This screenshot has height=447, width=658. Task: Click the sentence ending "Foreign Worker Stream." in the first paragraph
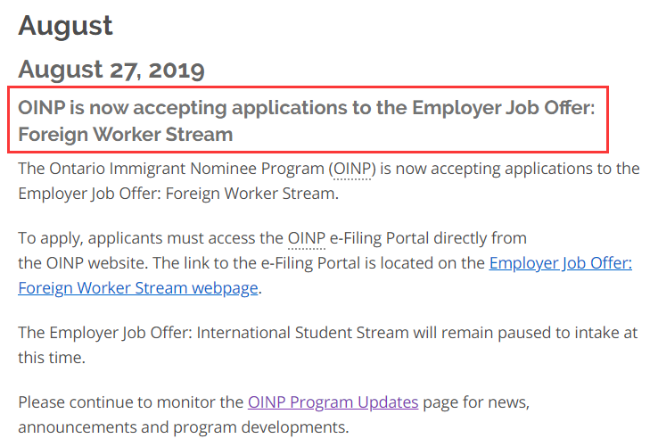178,192
